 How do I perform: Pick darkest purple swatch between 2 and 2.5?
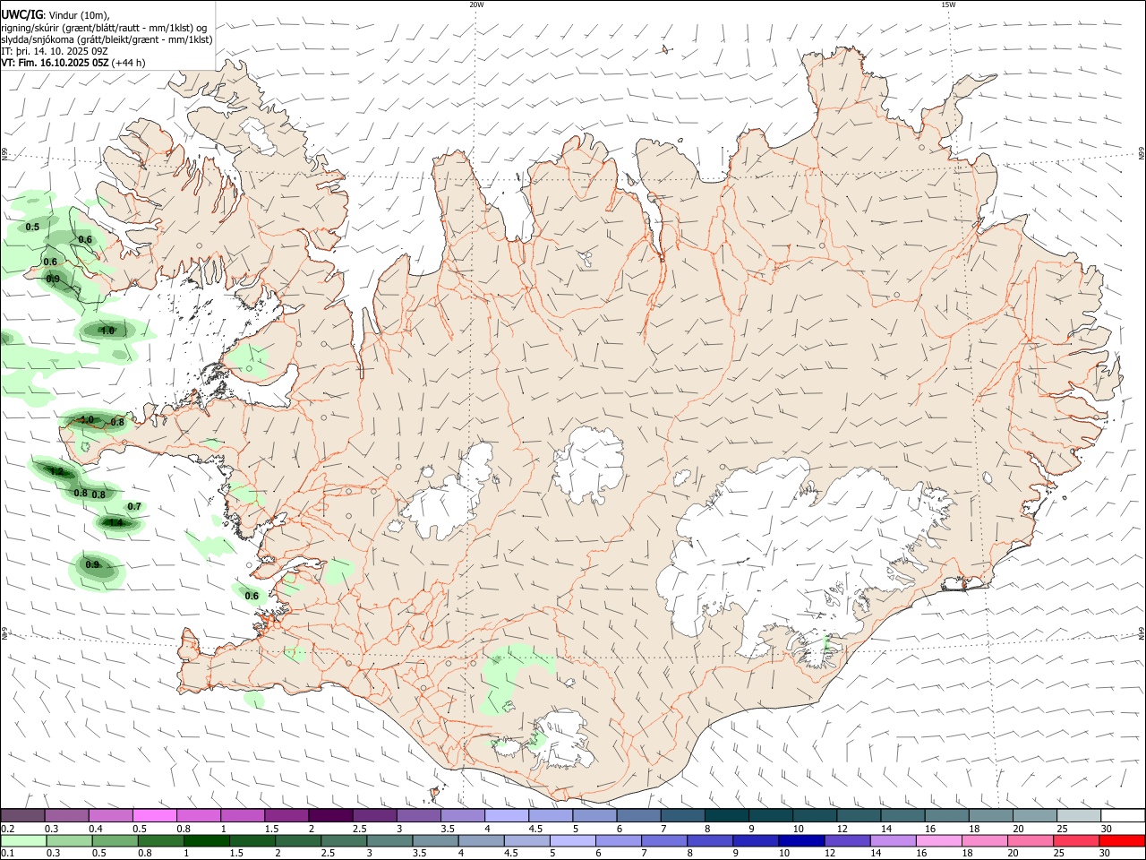coord(329,816)
